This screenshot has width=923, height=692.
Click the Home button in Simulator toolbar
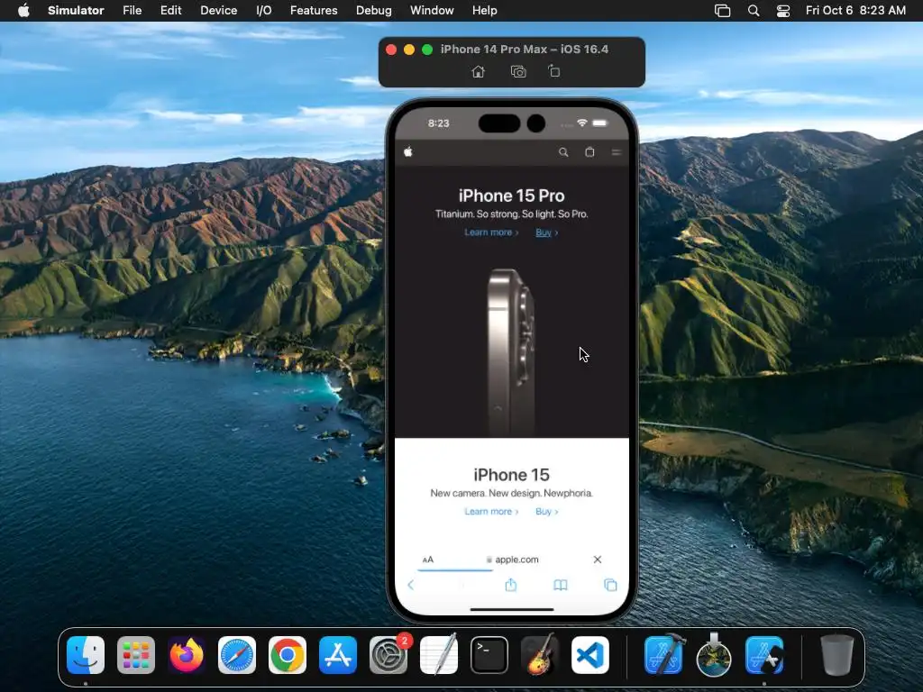(478, 72)
